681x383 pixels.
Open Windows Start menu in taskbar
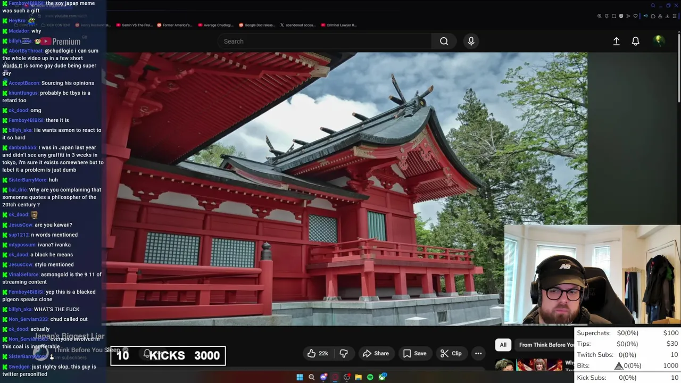[300, 377]
